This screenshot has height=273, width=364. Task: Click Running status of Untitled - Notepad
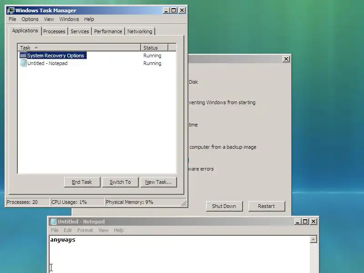152,63
